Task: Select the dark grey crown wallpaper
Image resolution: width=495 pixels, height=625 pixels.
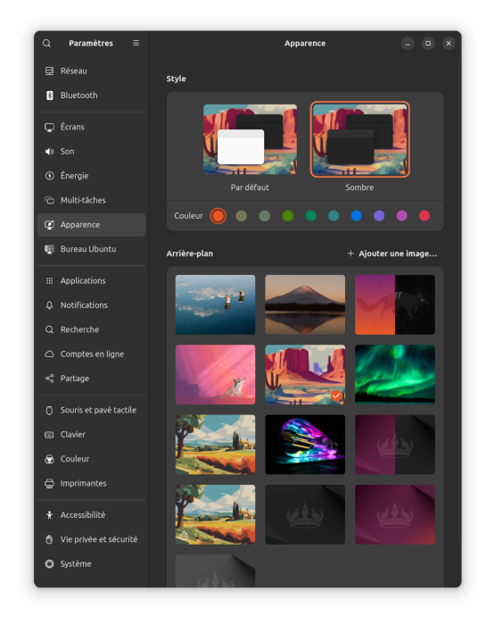Action: coord(305,514)
